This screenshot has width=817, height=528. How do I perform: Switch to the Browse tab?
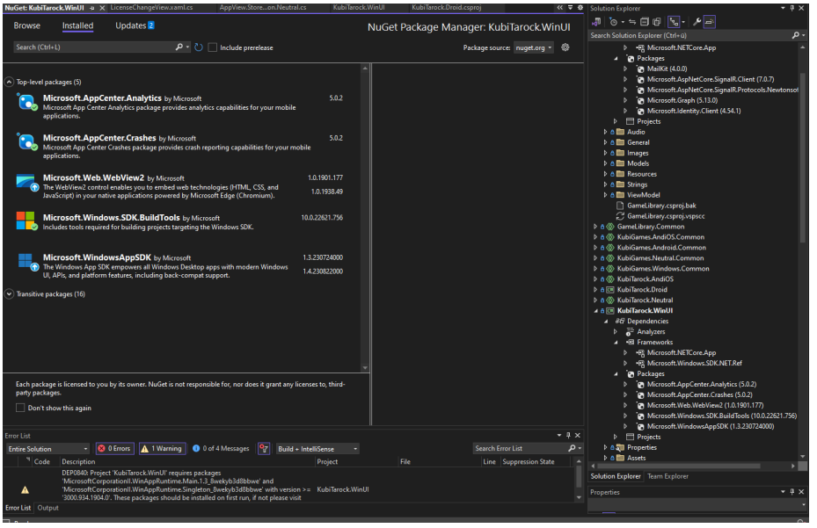click(x=27, y=25)
